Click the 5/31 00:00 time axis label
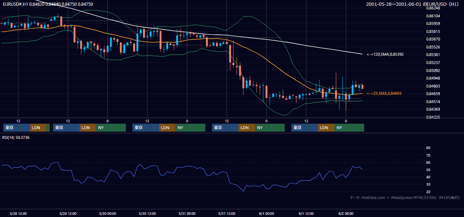464x217 pixels. 187,214
